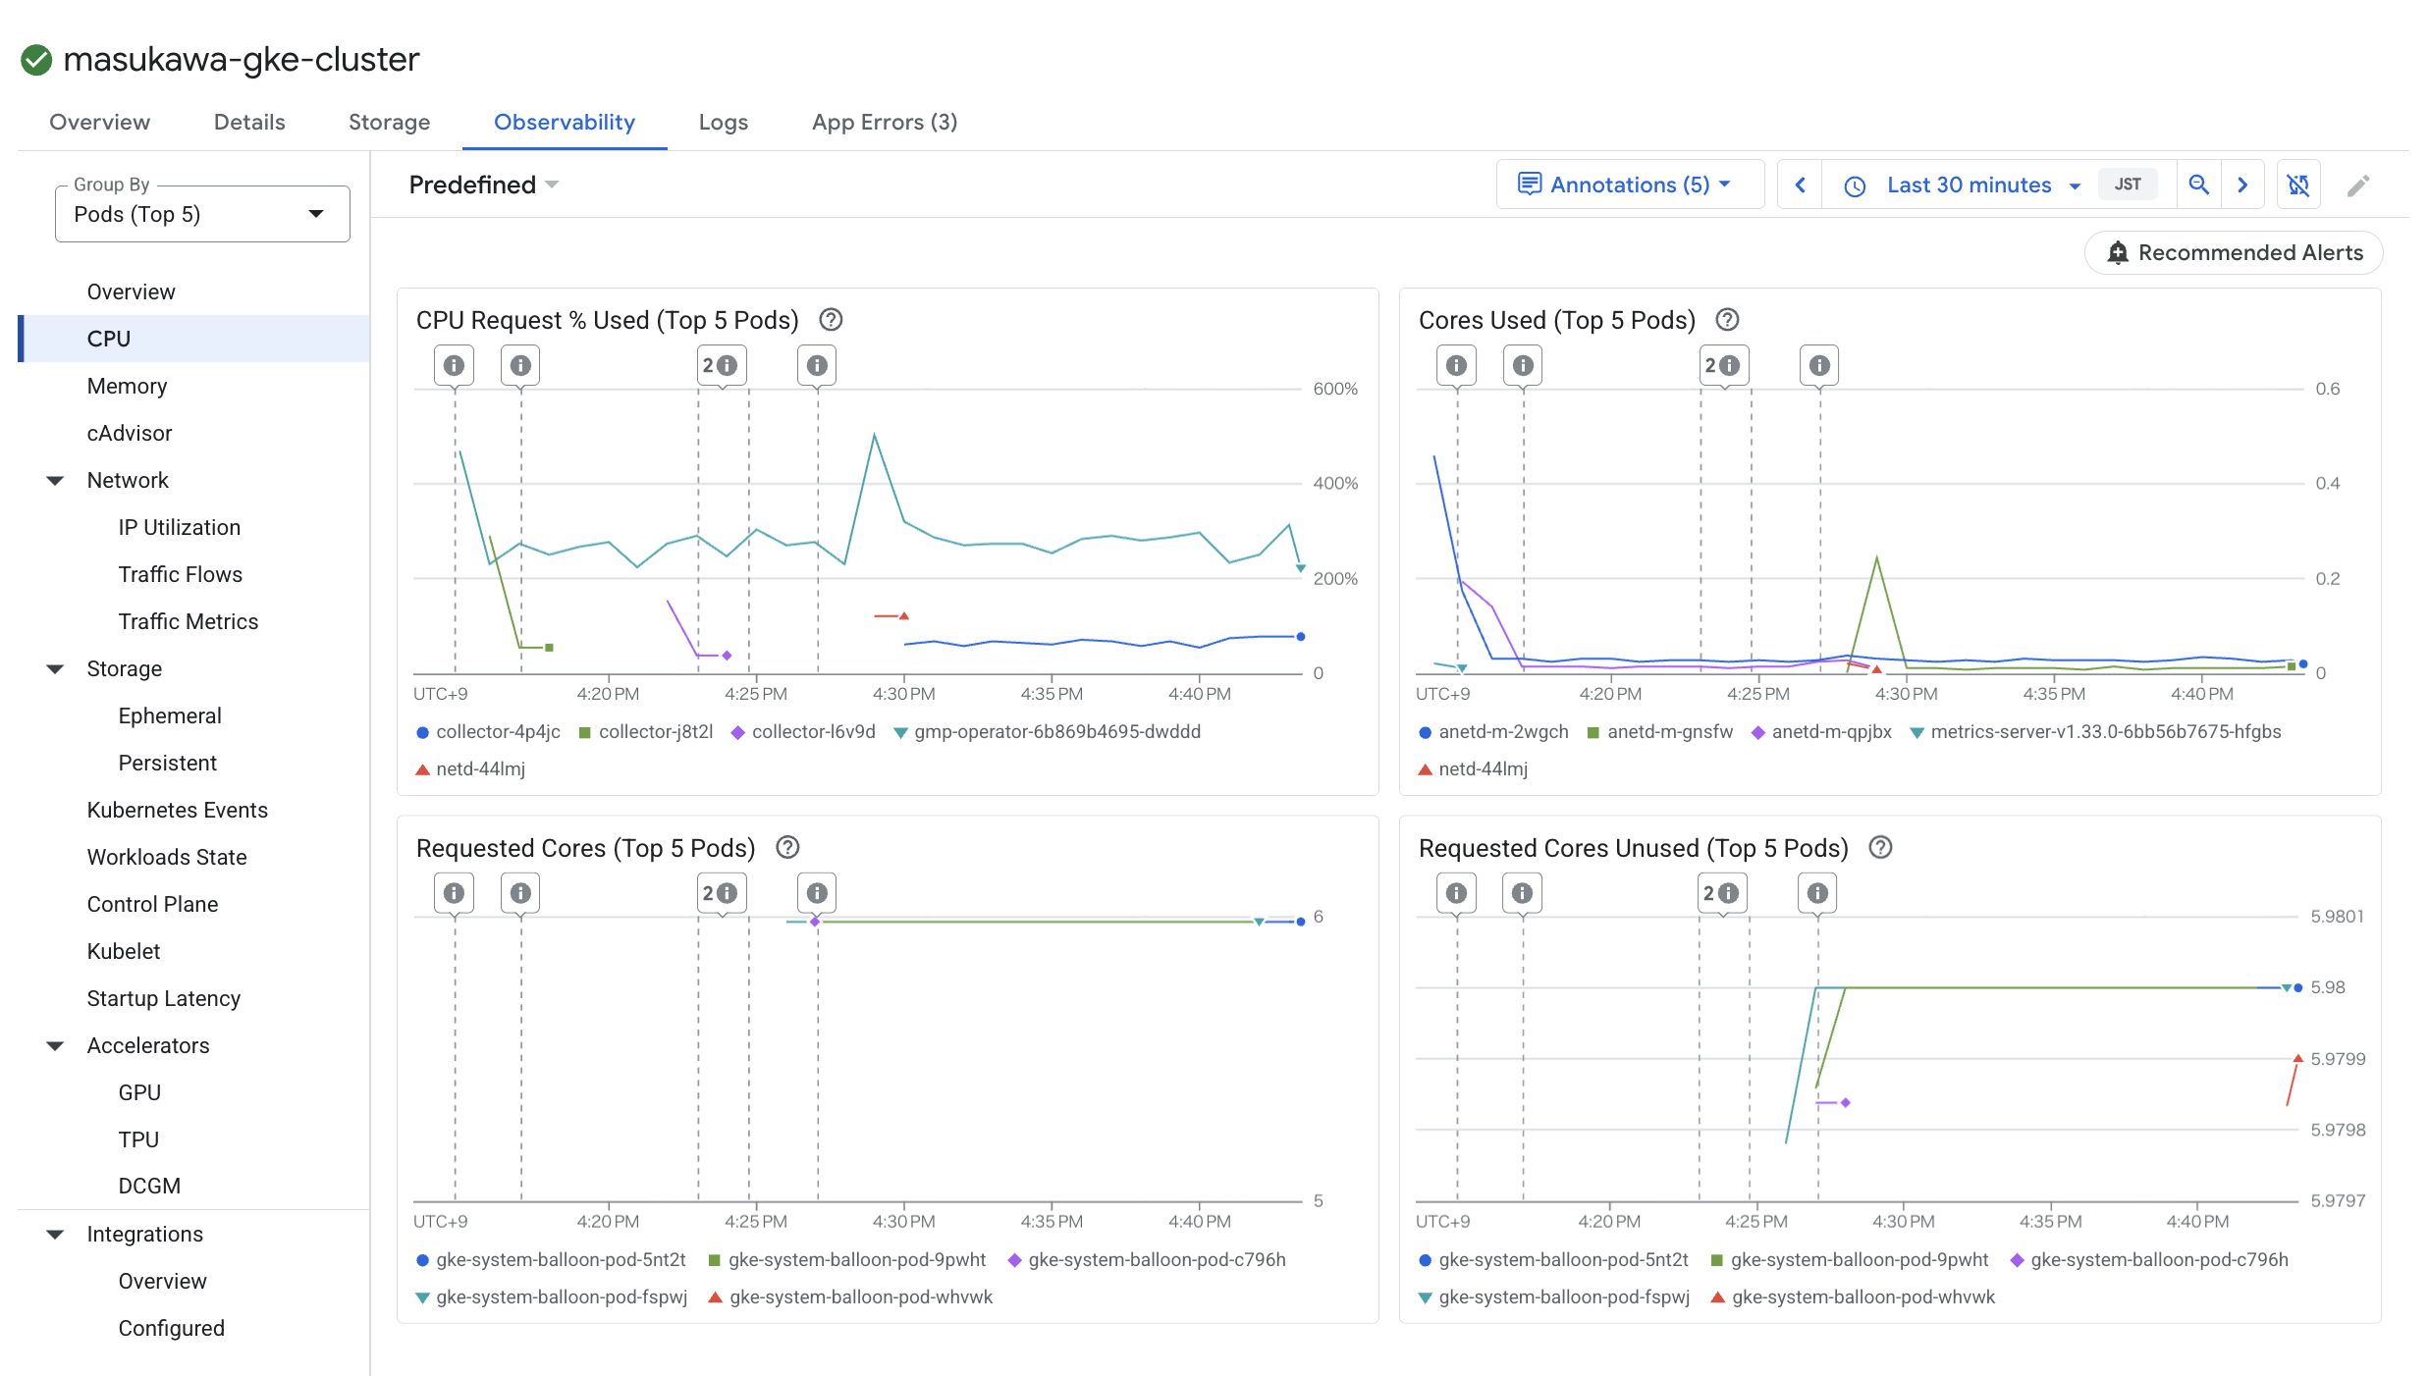Viewport: 2429px width, 1376px height.
Task: Open the Annotations (5) menu button
Action: pos(1629,185)
